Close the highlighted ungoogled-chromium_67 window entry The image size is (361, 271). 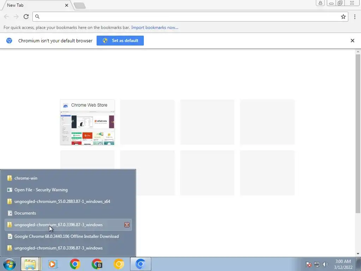(x=127, y=225)
